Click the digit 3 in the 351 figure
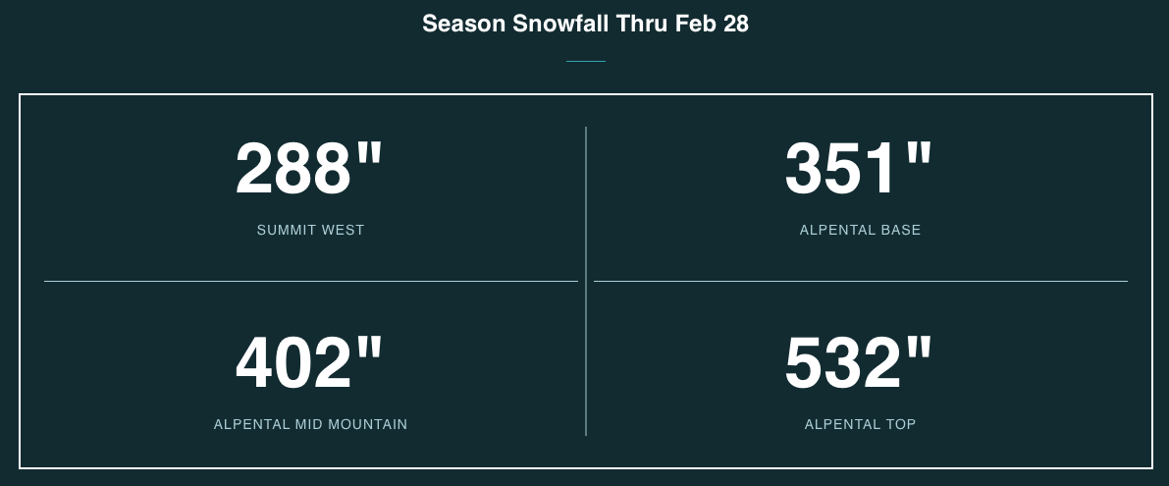 click(x=804, y=169)
